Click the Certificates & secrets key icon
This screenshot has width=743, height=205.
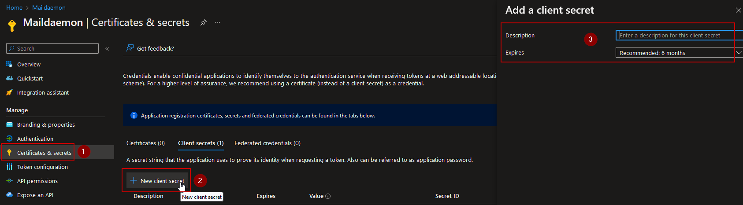pos(9,153)
